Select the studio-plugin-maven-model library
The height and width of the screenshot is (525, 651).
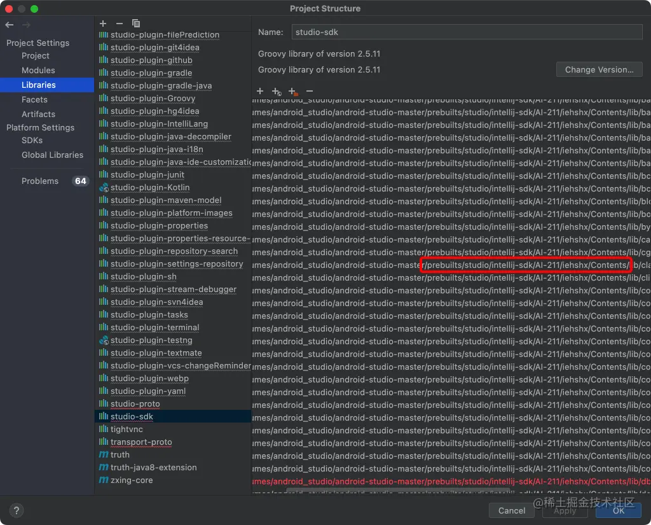166,200
